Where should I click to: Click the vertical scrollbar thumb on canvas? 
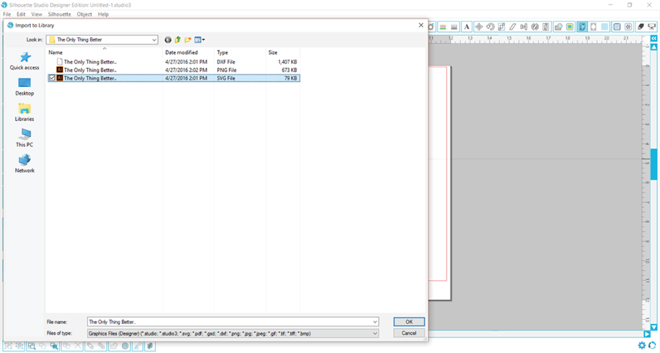point(654,164)
